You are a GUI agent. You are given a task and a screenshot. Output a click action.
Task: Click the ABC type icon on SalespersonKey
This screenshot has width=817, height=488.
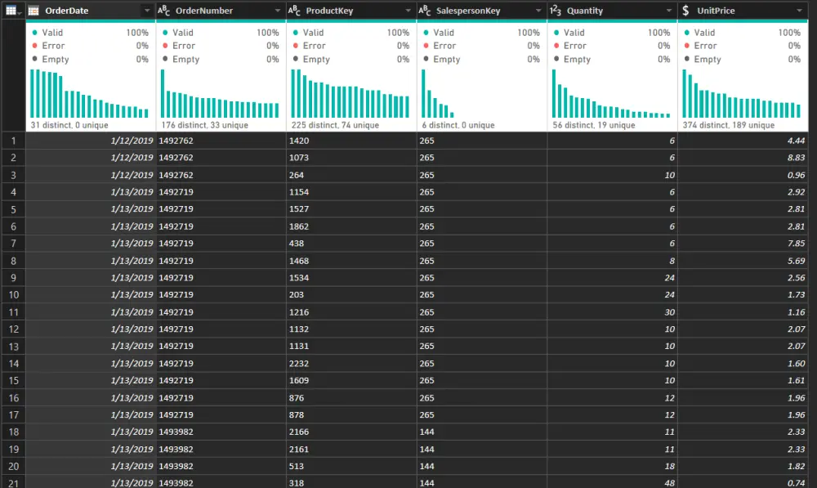click(x=426, y=11)
